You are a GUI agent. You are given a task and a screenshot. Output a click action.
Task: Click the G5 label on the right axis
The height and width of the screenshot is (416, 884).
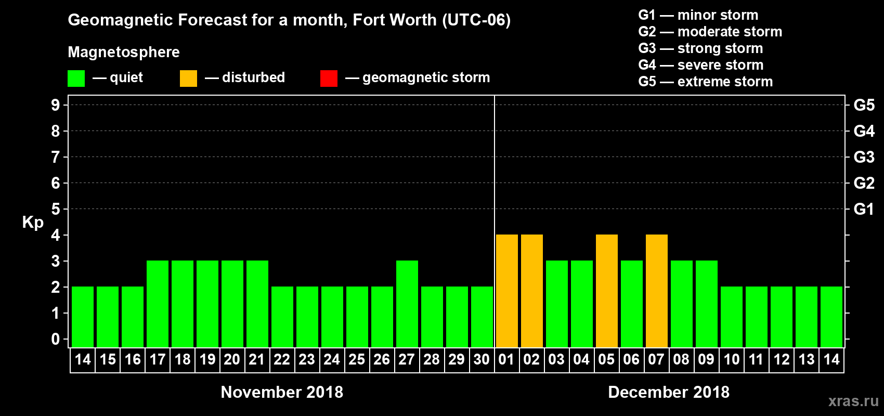864,105
